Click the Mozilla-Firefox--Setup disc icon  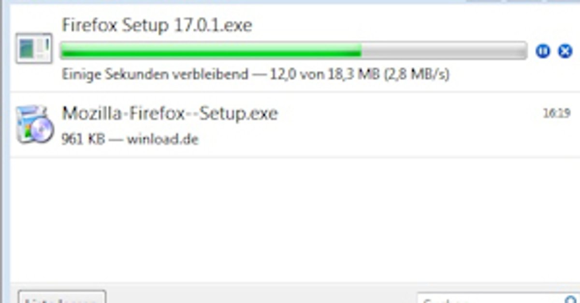34,125
